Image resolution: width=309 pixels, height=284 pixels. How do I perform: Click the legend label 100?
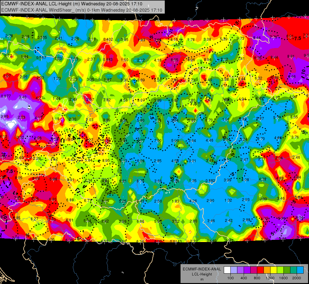[230, 278]
